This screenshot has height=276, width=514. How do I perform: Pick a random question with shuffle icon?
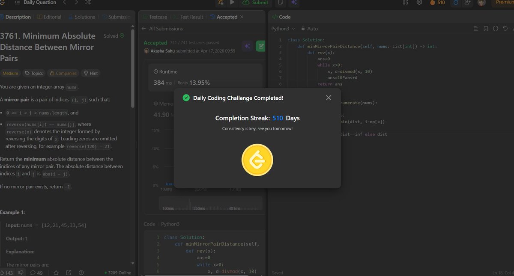click(88, 3)
